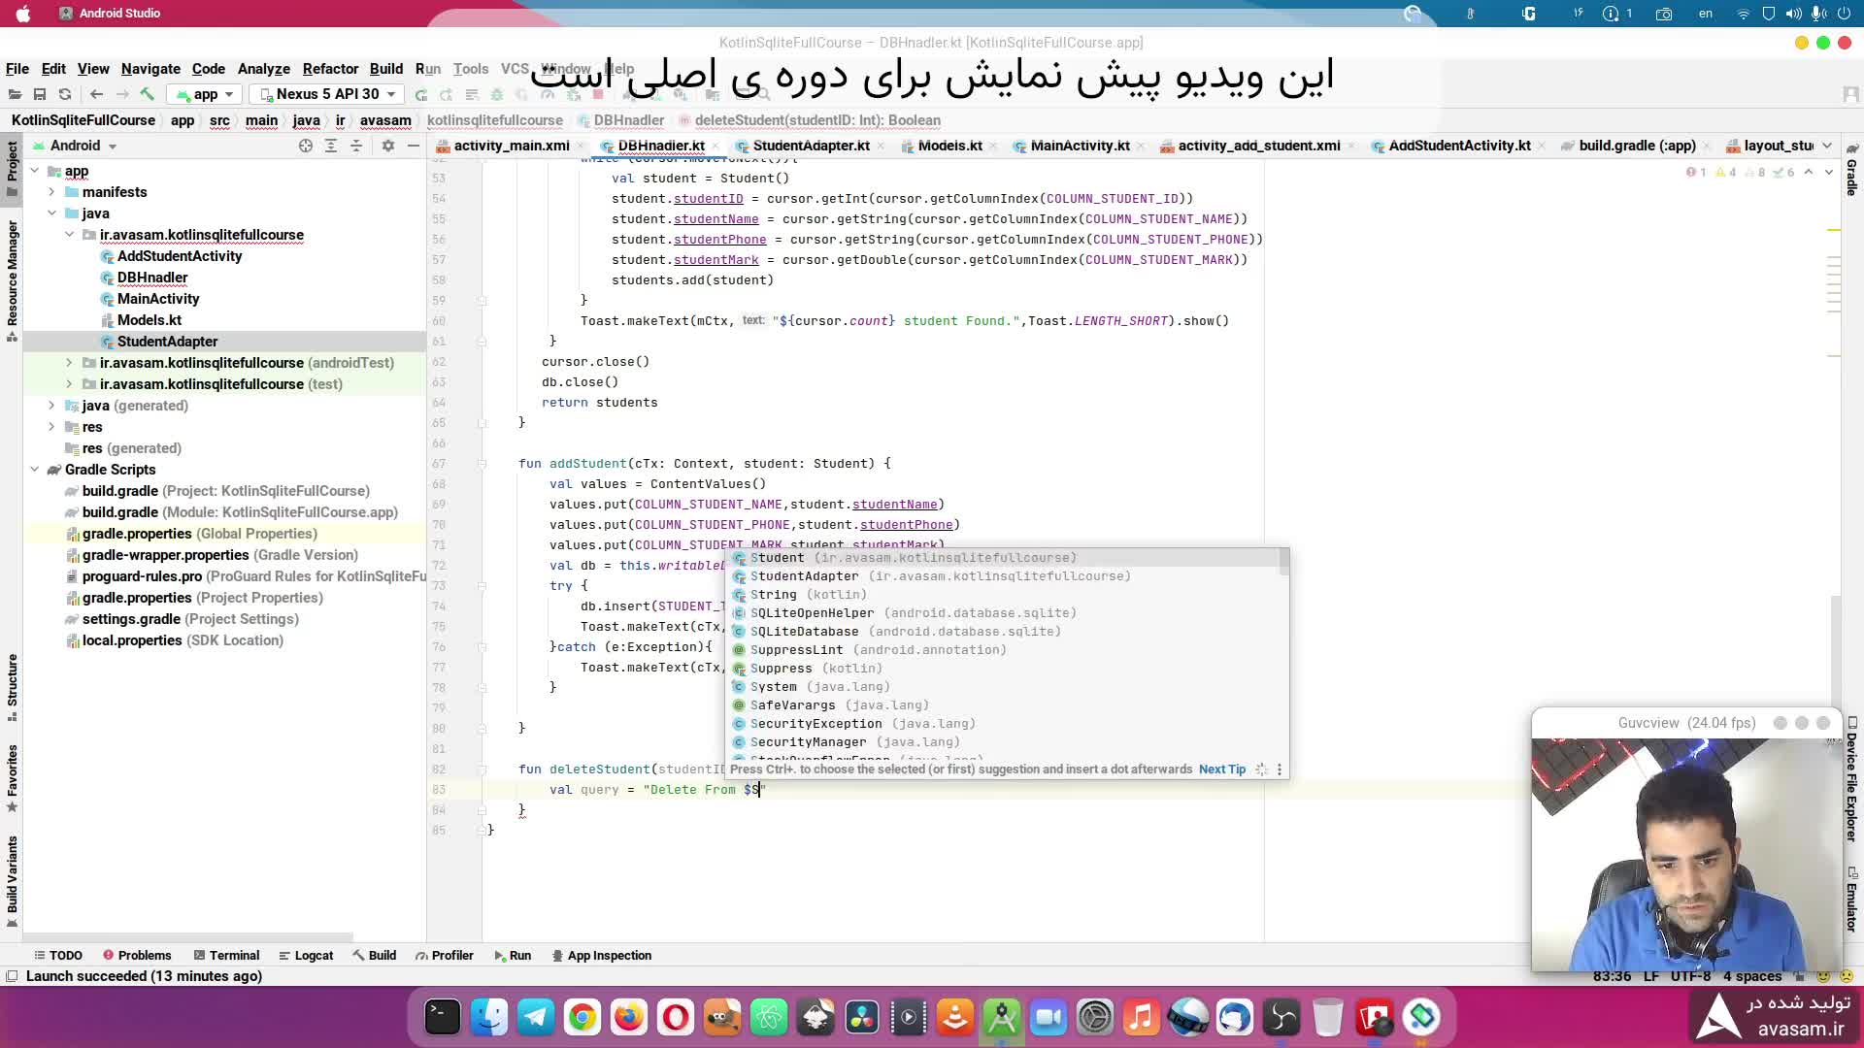Click the Sync/Reload files icon

pyautogui.click(x=65, y=94)
